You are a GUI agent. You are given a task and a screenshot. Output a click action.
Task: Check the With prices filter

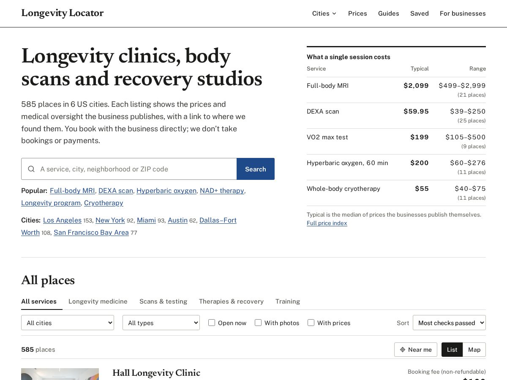(x=311, y=323)
